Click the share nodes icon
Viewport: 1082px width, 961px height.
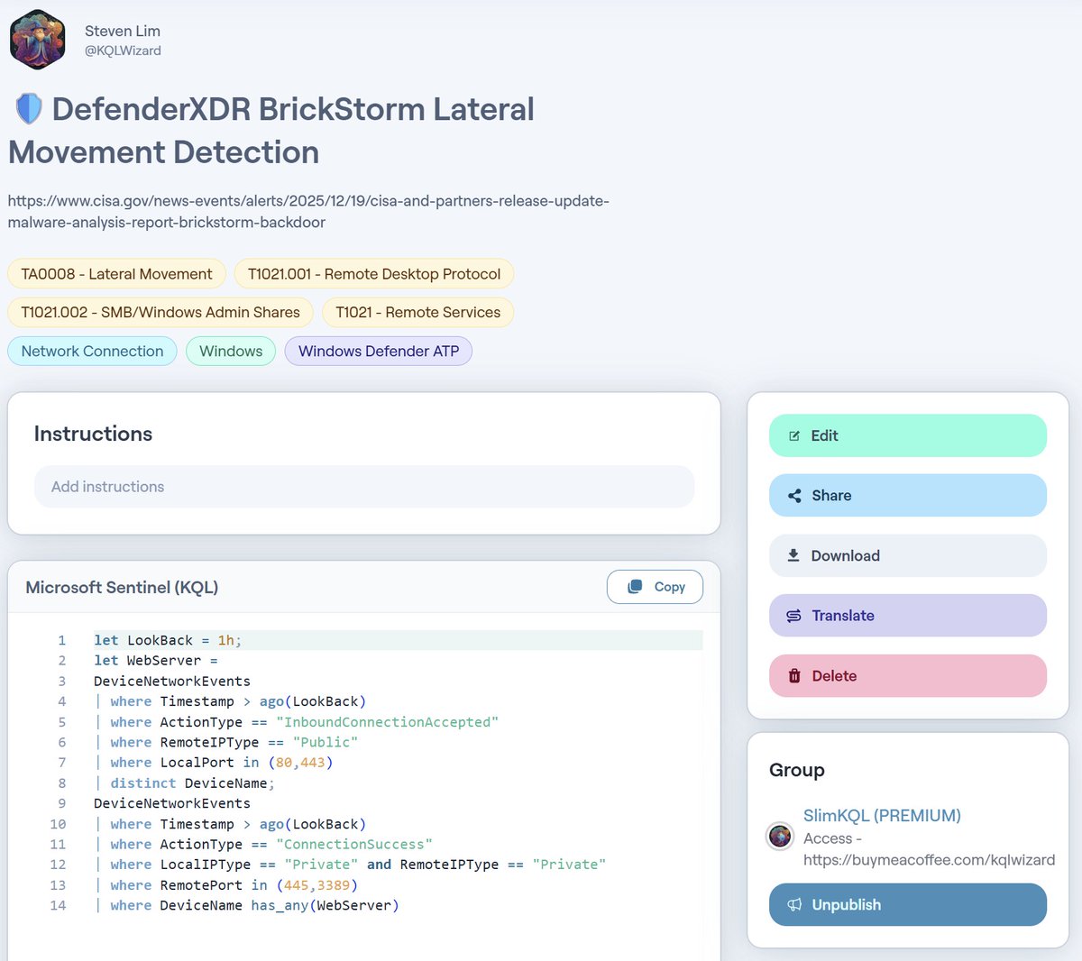794,496
